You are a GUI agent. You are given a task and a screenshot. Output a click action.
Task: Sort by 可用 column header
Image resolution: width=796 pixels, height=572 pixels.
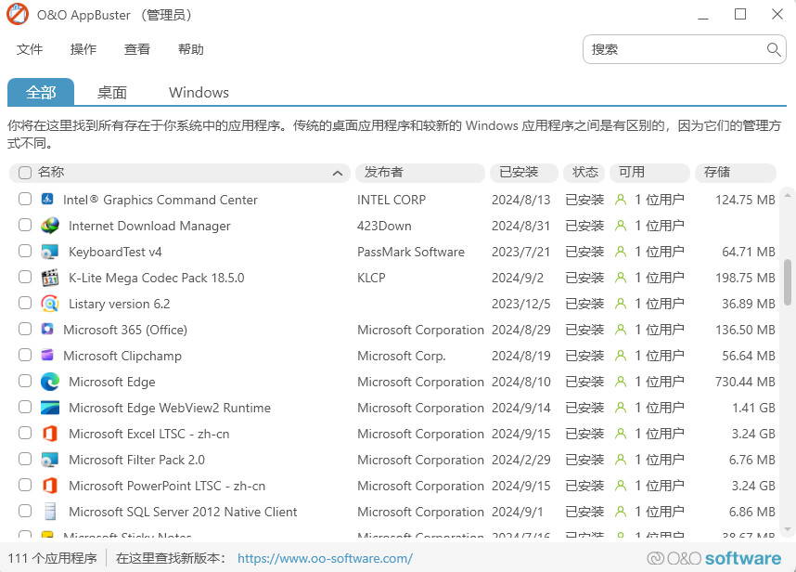[649, 173]
